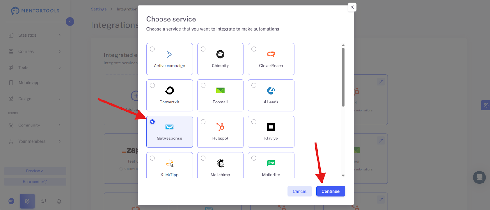Image resolution: width=490 pixels, height=210 pixels.
Task: Expand the Design menu chevron
Action: [x=60, y=99]
